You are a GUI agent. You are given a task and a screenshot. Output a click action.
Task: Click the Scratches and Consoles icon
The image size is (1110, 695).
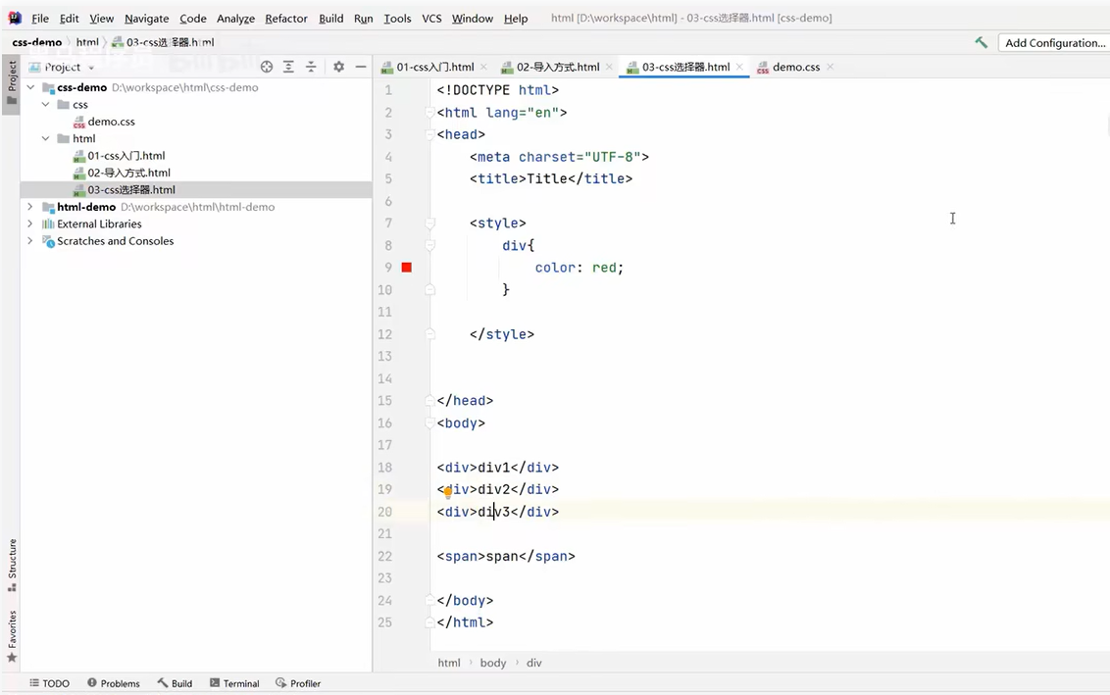pyautogui.click(x=48, y=241)
